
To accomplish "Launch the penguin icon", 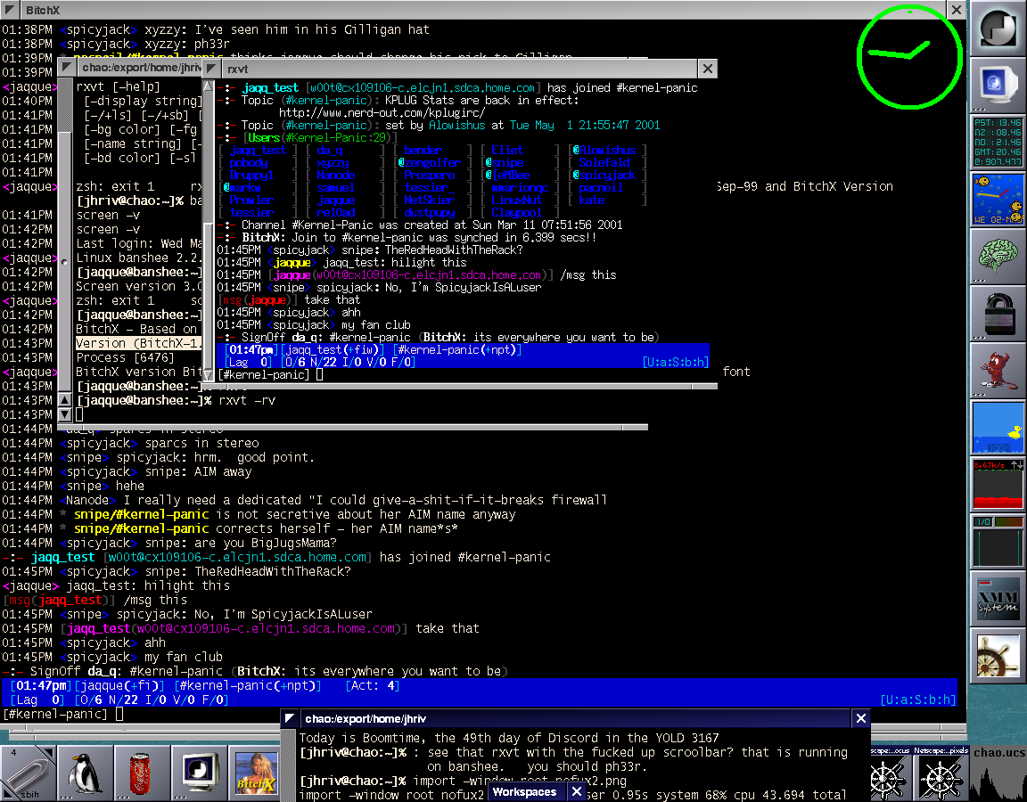I will tap(85, 773).
